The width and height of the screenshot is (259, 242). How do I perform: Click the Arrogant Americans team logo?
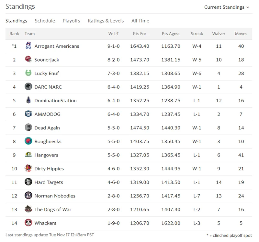pos(28,45)
